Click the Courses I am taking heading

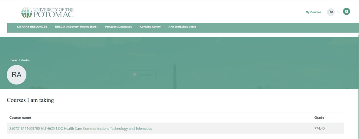(x=30, y=100)
